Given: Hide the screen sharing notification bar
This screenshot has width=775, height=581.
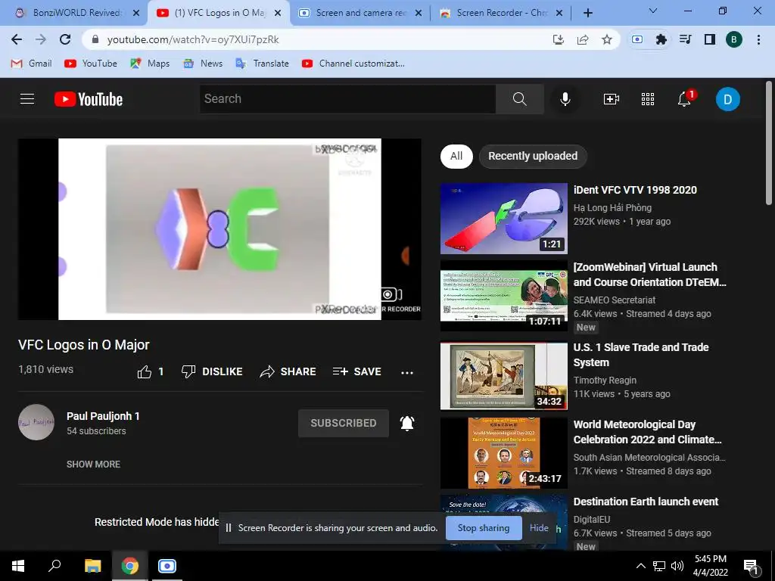Looking at the screenshot, I should click(x=539, y=528).
